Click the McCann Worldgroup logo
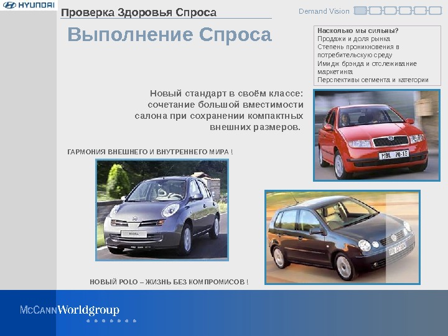The image size is (448, 336). 70,310
